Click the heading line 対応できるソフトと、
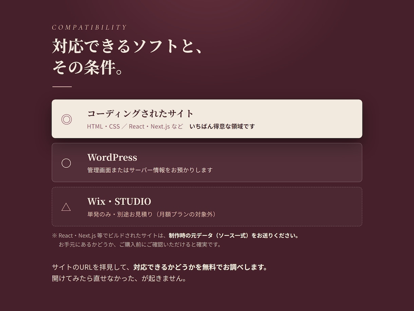414x311 pixels. tap(128, 46)
